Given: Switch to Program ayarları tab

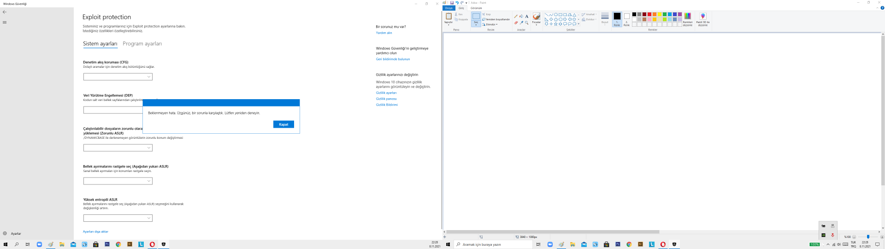Looking at the screenshot, I should pos(142,44).
